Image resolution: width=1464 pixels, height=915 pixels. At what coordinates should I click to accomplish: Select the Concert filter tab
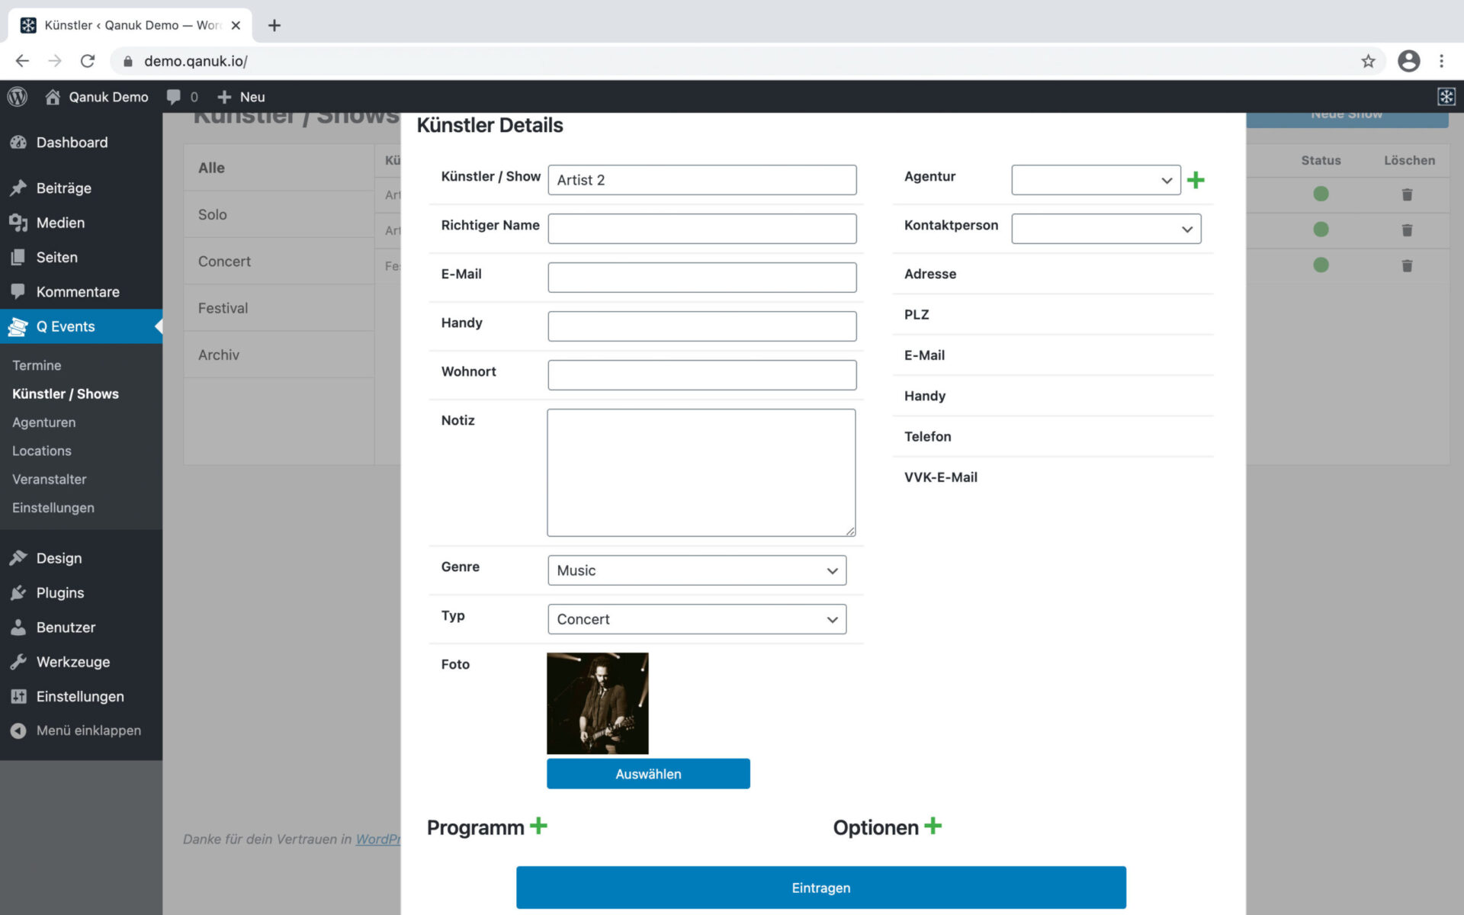click(279, 262)
